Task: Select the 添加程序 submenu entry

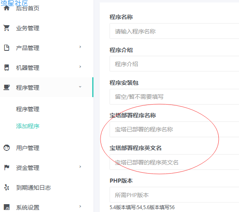Action: (x=28, y=126)
